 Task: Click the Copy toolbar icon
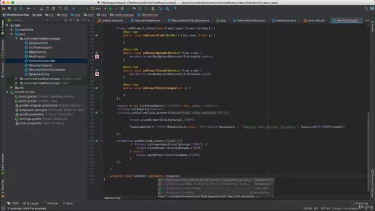[47, 9]
